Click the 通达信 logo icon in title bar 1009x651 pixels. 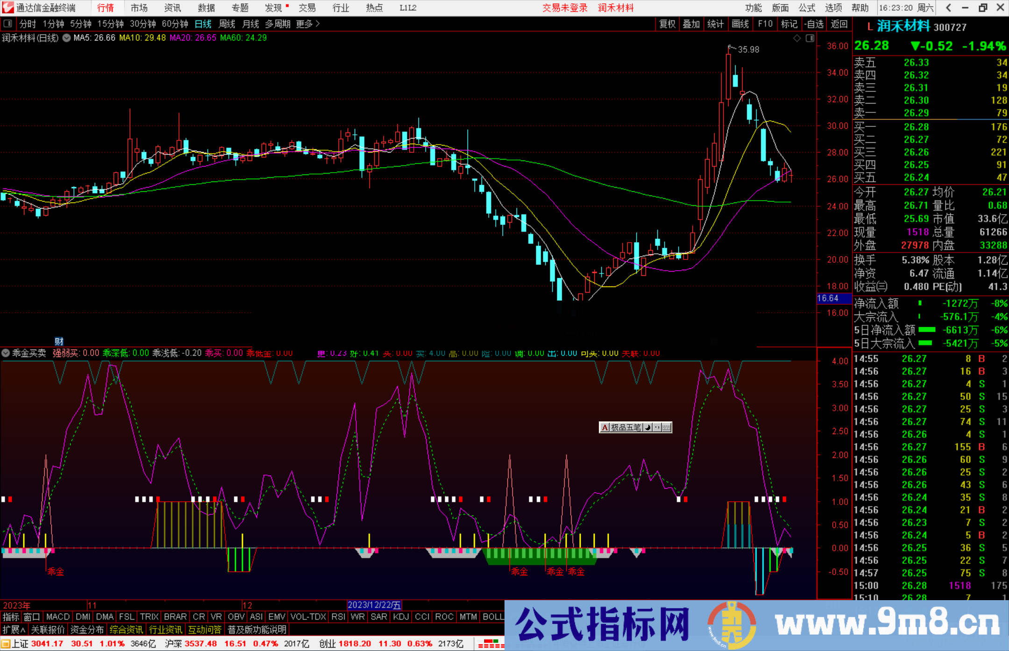[8, 7]
